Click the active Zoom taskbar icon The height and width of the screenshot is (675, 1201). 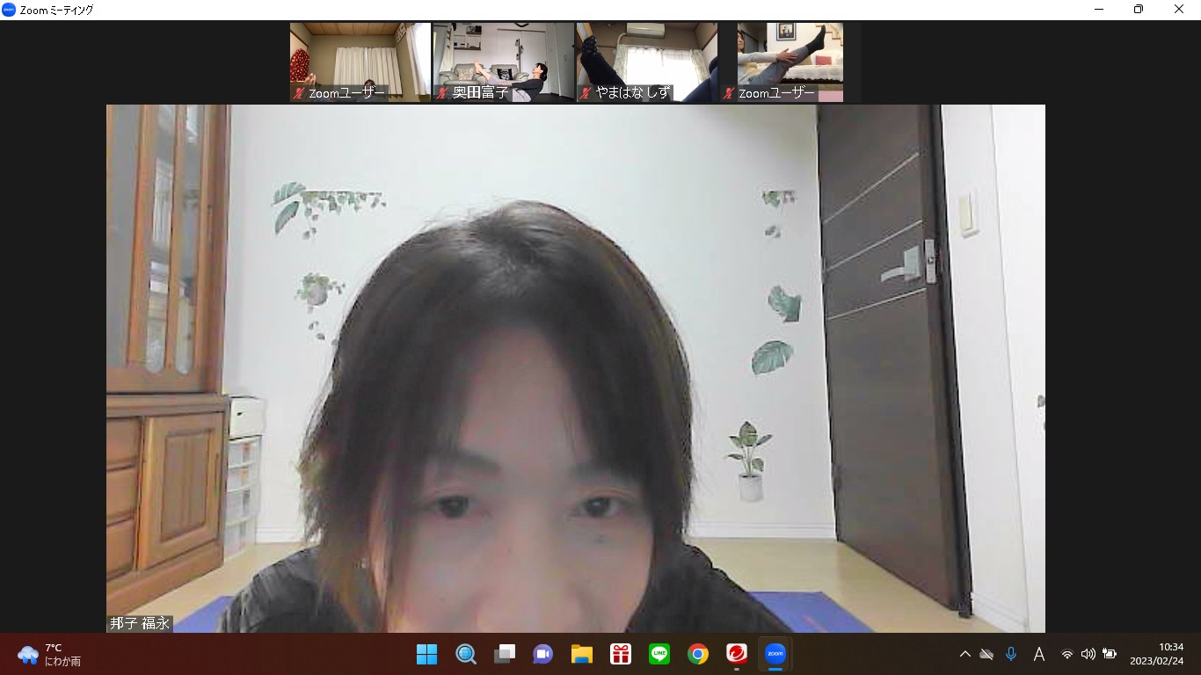tap(775, 654)
